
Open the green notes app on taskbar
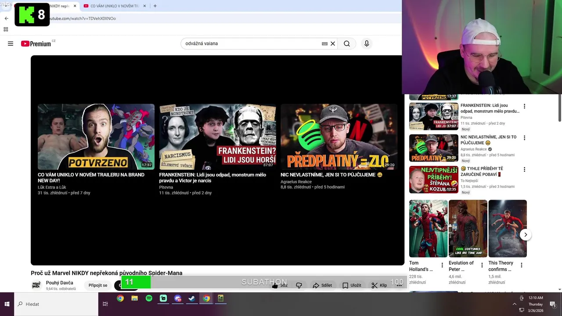[221, 298]
